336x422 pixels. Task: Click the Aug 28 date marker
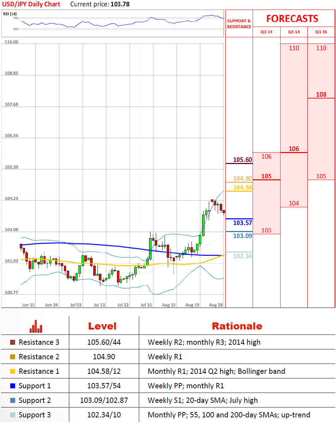pos(216,305)
